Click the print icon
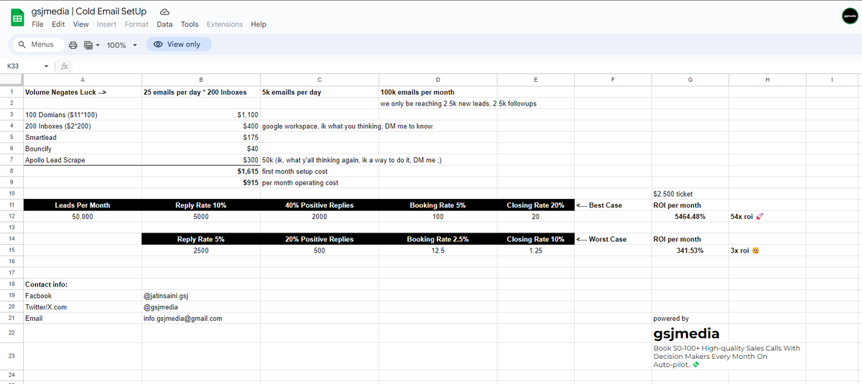Viewport: 862px width, 384px height. tap(73, 45)
